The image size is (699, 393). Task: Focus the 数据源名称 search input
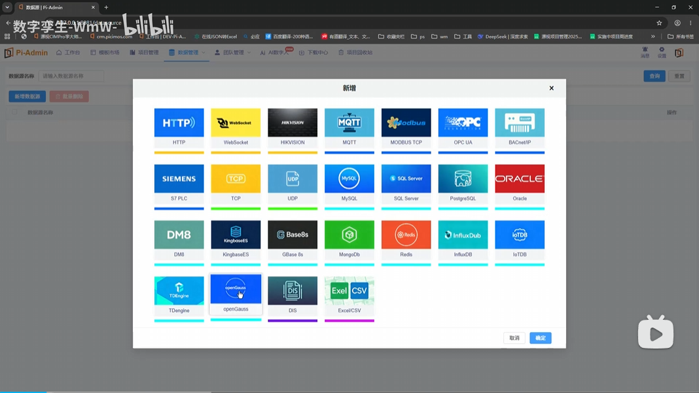pos(71,77)
